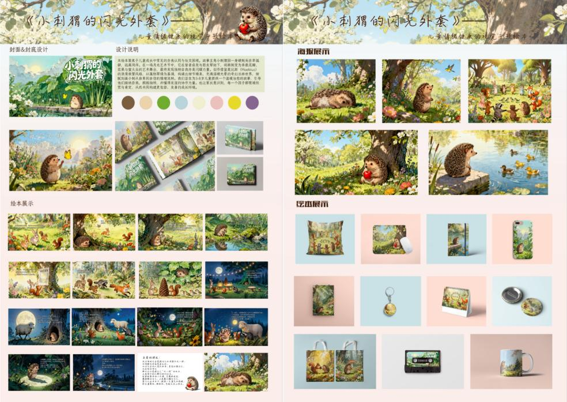
Task: Click the 绘本展示 section heading
Action: coord(22,204)
